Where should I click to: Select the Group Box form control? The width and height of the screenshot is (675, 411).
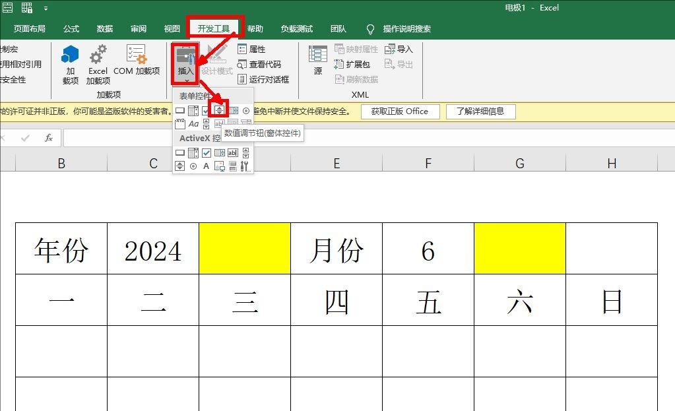180,124
